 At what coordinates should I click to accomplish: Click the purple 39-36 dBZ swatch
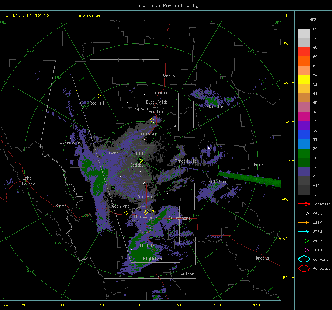(304, 125)
